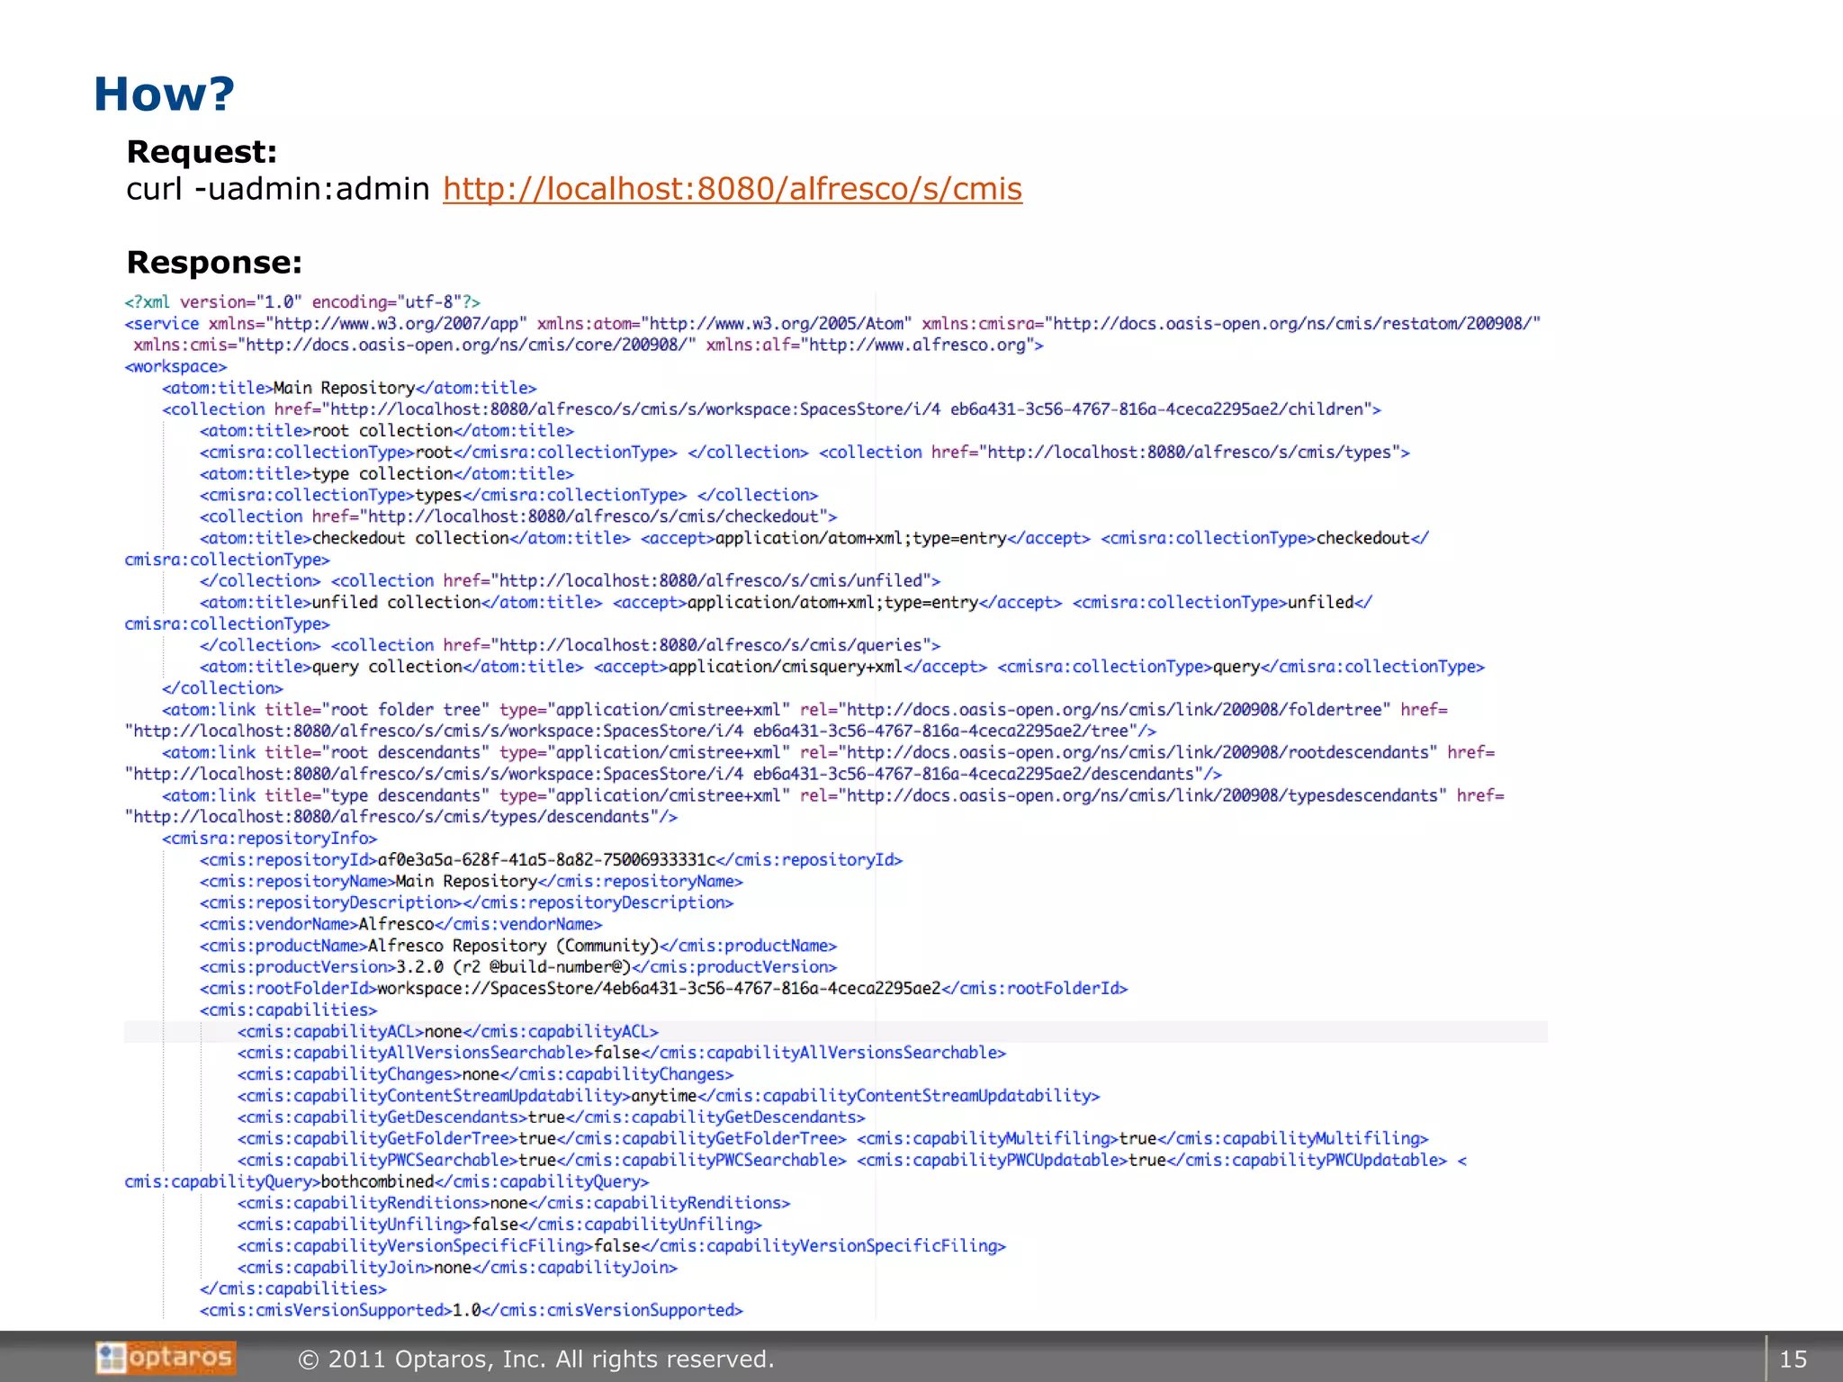
Task: Click the 'Response:' heading
Action: click(x=214, y=263)
